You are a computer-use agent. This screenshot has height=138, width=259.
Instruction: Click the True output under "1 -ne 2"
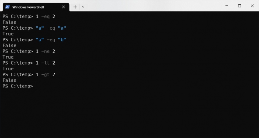pos(8,57)
